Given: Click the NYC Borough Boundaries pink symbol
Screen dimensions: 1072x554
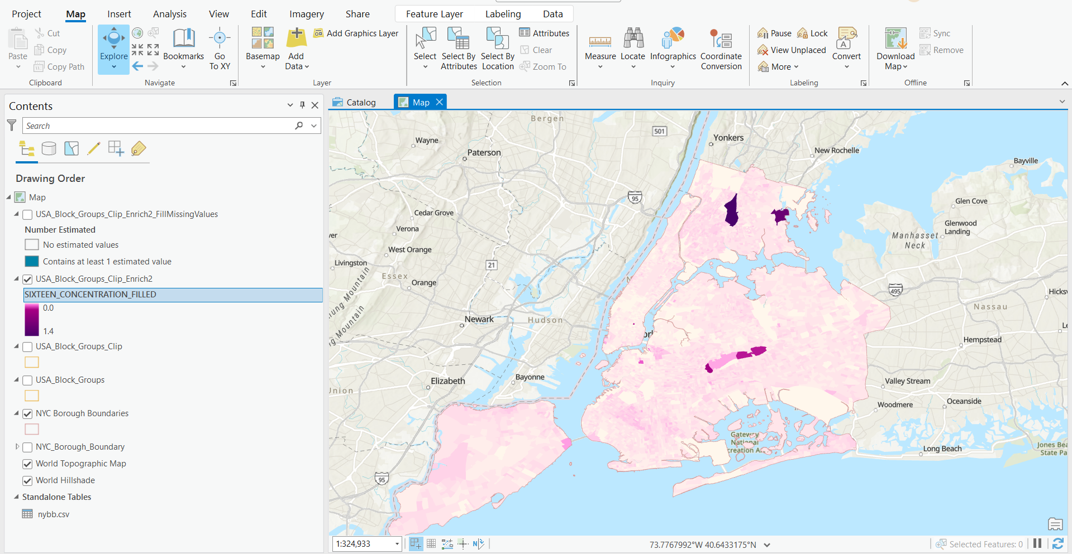Looking at the screenshot, I should [x=32, y=429].
